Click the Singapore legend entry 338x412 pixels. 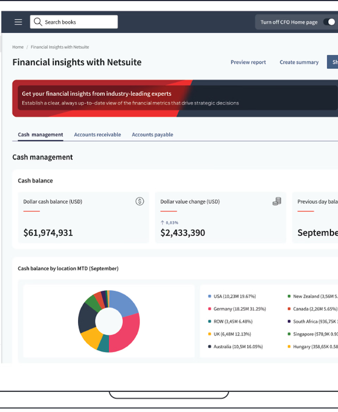click(313, 334)
